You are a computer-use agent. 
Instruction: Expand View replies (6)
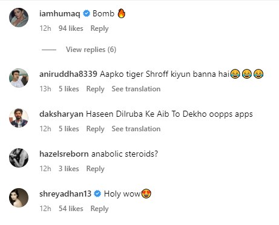[91, 50]
